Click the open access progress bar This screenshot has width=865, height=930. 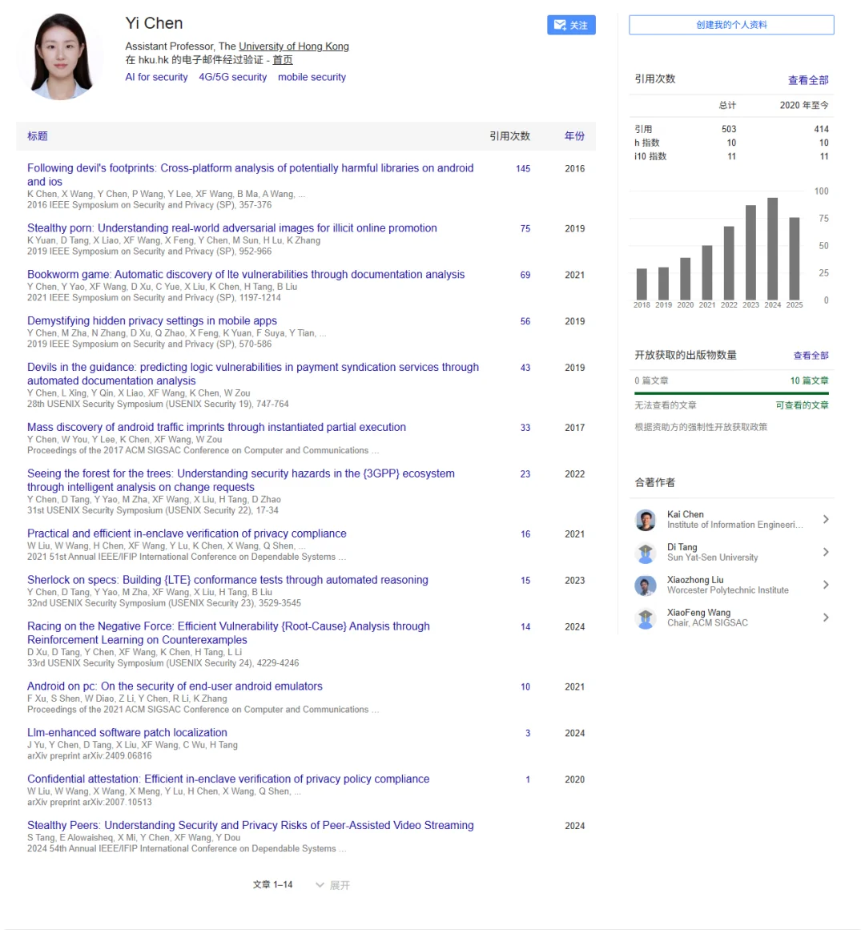[731, 393]
